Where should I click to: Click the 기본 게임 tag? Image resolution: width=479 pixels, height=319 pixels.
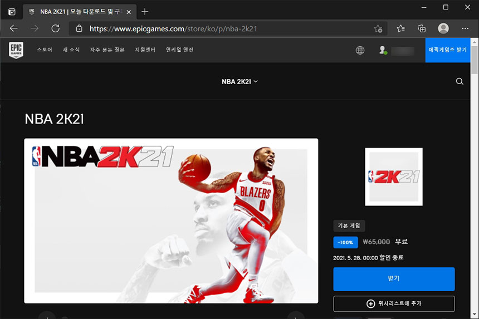349,226
